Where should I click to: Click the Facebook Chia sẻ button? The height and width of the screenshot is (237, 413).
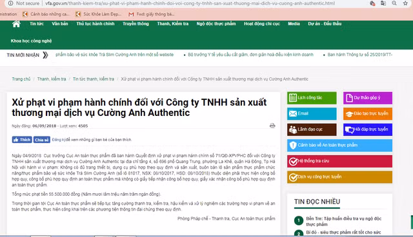[x=41, y=140]
